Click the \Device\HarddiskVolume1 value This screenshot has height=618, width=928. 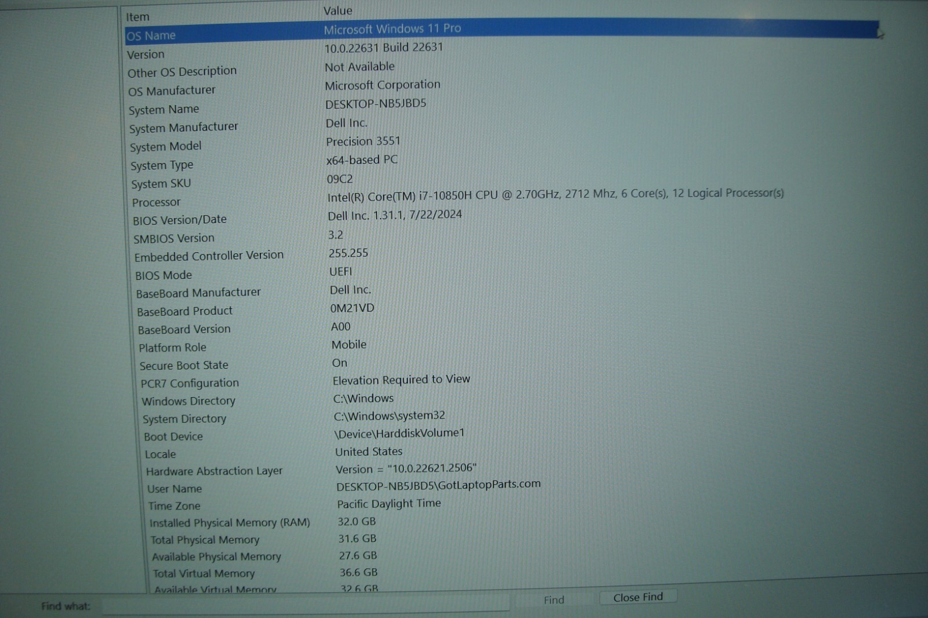(x=399, y=433)
